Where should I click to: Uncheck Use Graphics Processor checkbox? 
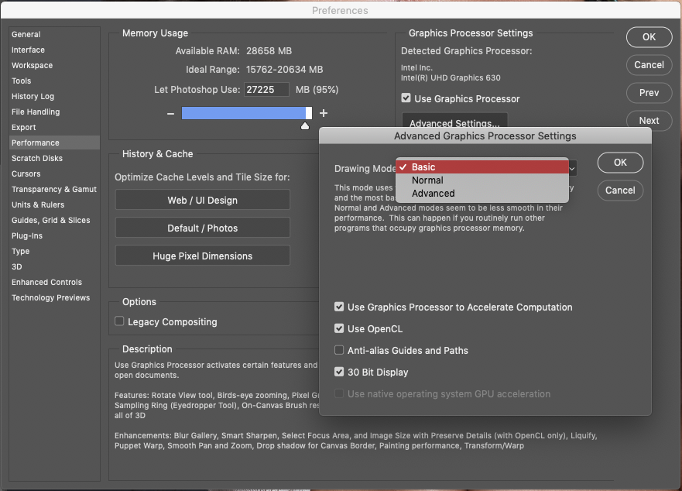click(x=406, y=99)
